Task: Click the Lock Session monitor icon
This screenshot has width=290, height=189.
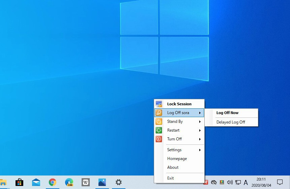Action: 158,104
